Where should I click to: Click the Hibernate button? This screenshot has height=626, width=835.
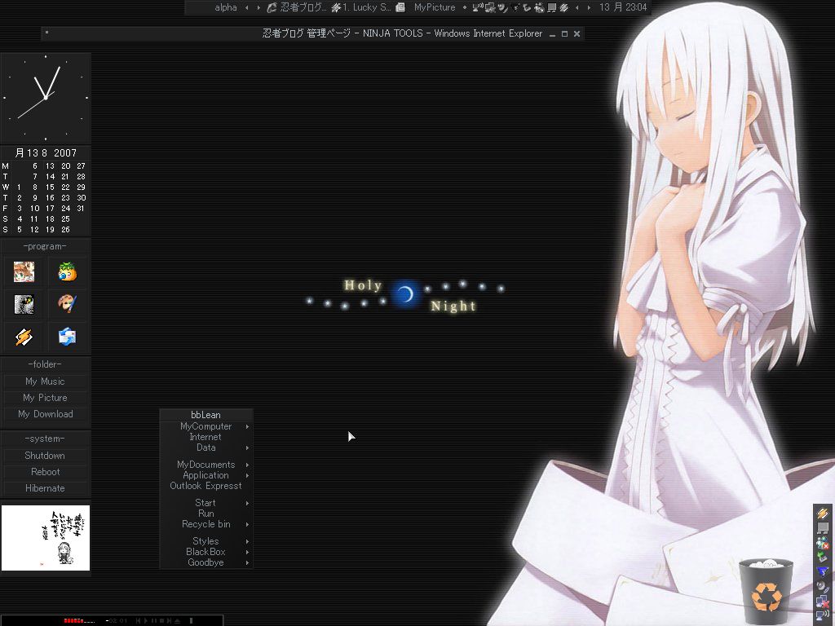tap(46, 488)
